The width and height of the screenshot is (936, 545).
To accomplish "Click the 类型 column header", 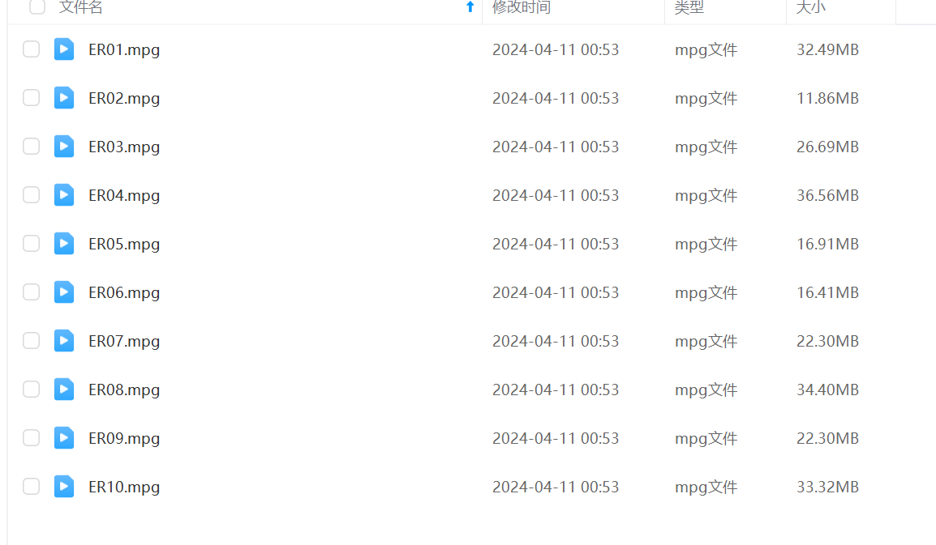I will (x=689, y=7).
